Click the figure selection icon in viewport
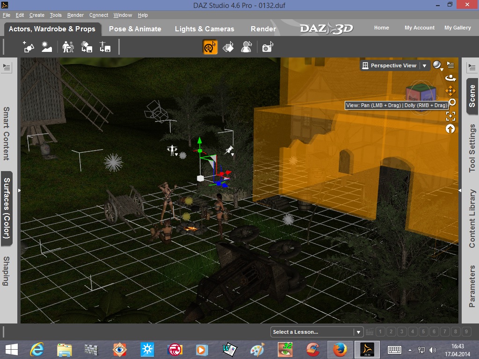The image size is (479, 359). [173, 150]
